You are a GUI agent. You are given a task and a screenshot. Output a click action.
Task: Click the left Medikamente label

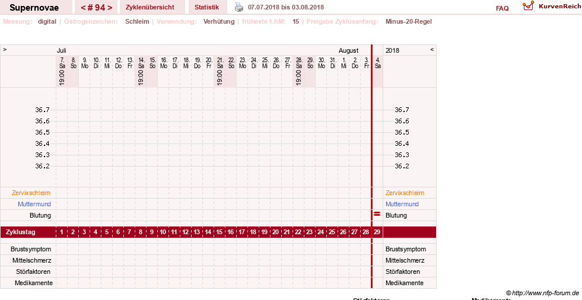point(34,283)
